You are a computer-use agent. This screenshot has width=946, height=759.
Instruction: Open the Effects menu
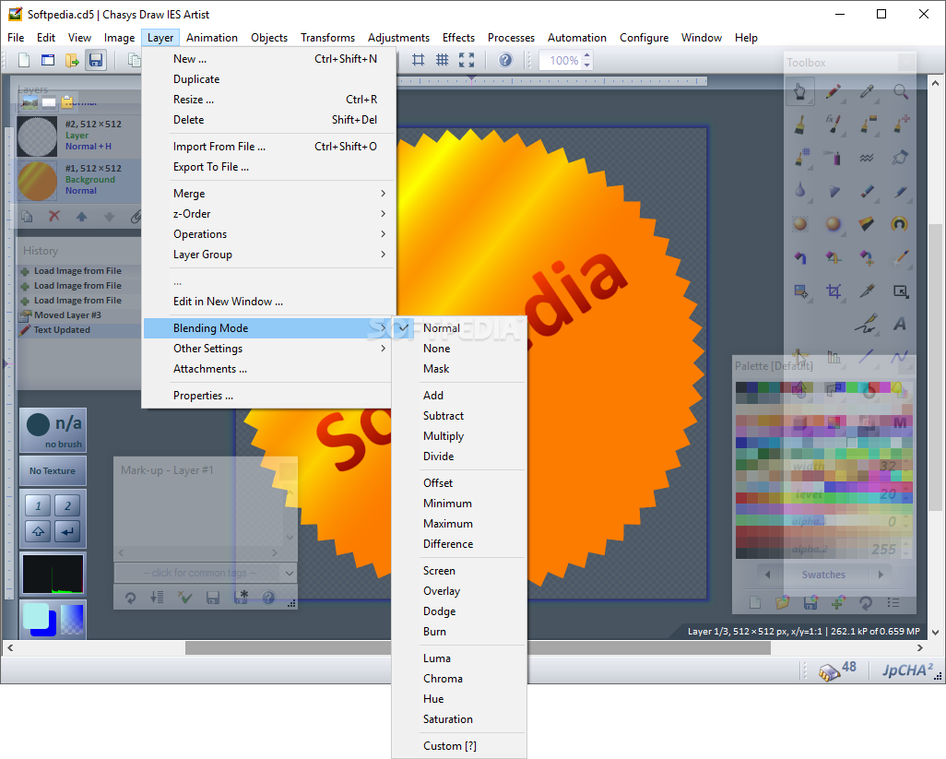(458, 38)
